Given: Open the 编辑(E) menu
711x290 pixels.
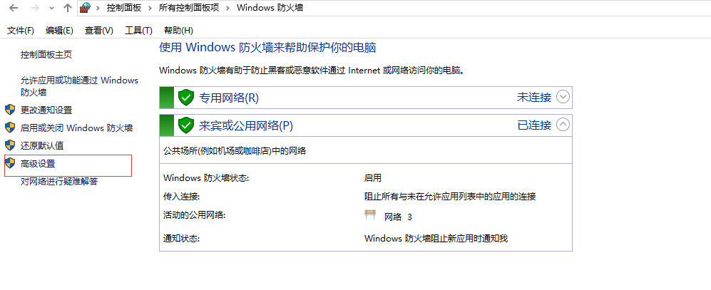Looking at the screenshot, I should 59,31.
